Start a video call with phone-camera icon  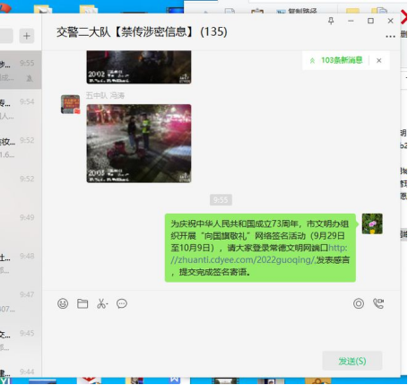tap(378, 303)
